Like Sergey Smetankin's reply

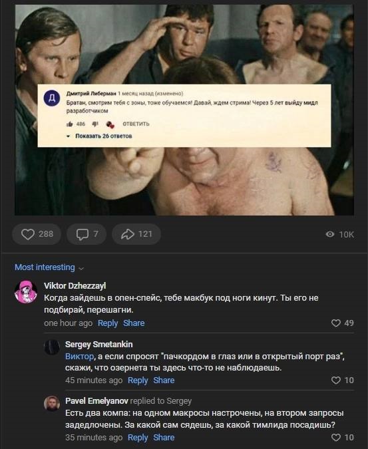343,380
